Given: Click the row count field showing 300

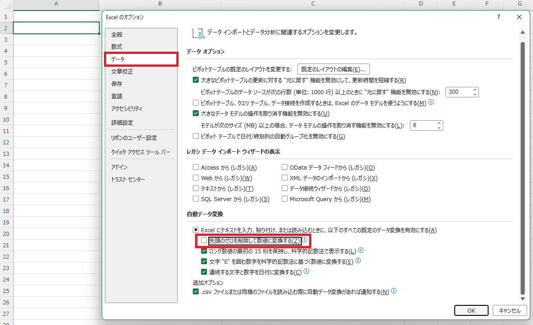Looking at the screenshot, I should coord(458,92).
